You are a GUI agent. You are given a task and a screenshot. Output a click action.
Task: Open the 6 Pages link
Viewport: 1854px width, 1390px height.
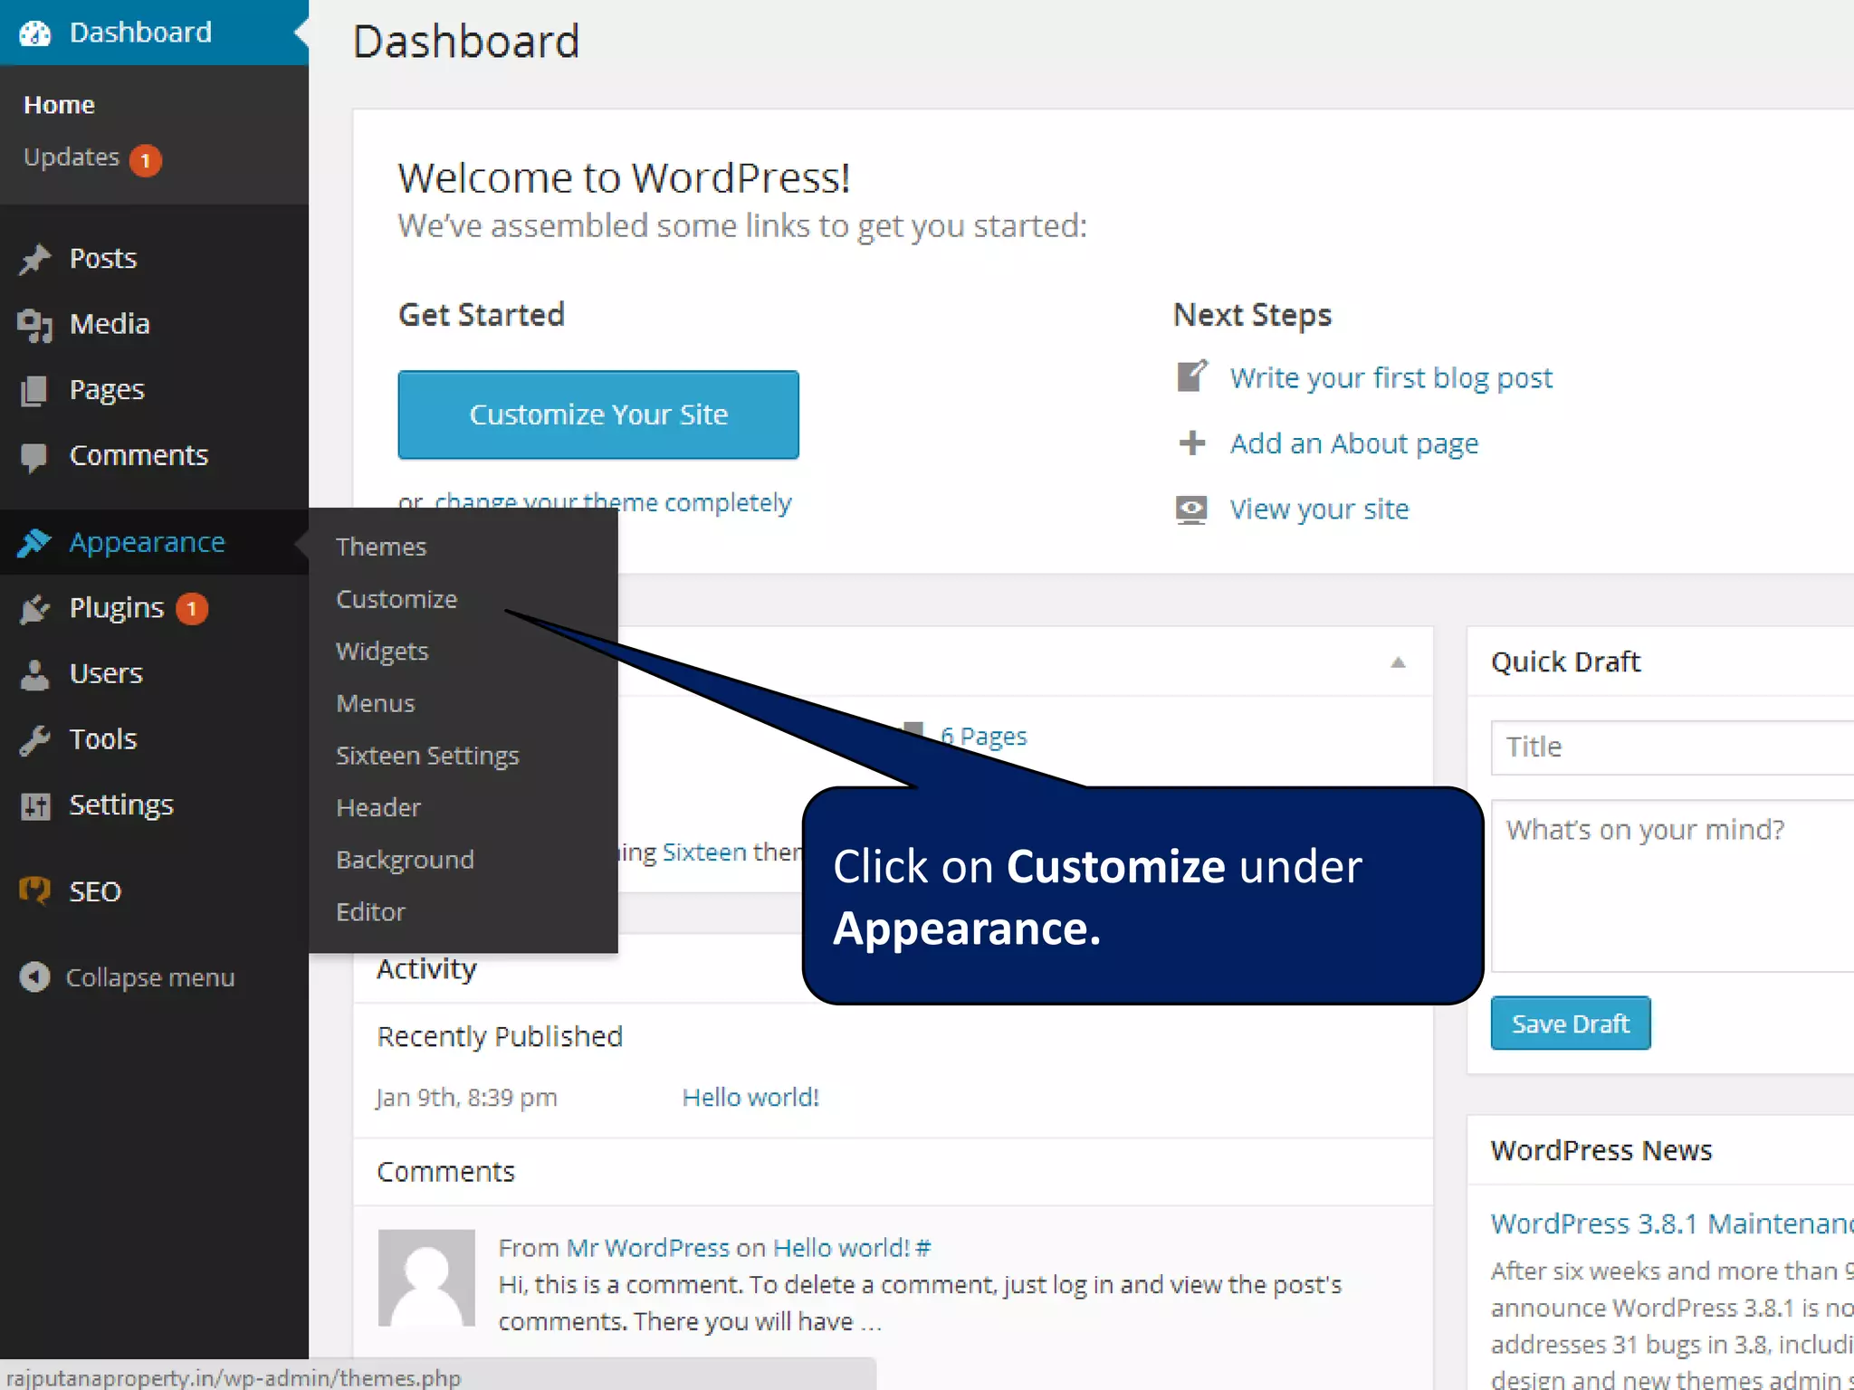click(983, 737)
